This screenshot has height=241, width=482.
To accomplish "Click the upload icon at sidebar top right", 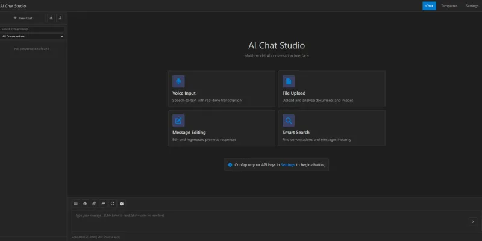I will 60,18.
